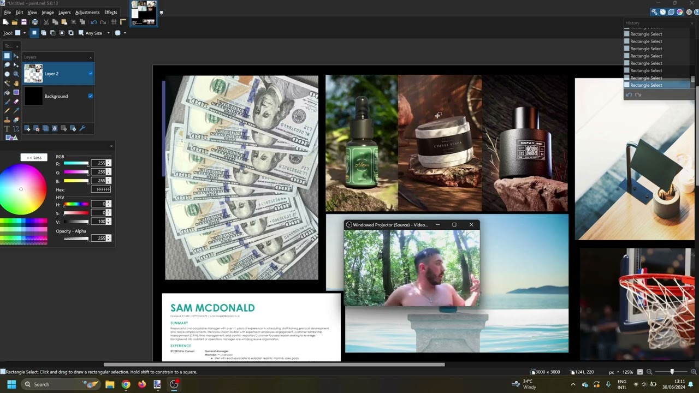The image size is (699, 393).
Task: Open the View menu
Action: click(x=32, y=12)
